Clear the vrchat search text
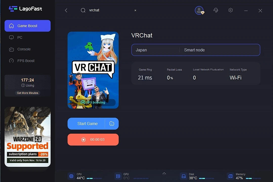The height and width of the screenshot is (182, 273). click(x=135, y=10)
